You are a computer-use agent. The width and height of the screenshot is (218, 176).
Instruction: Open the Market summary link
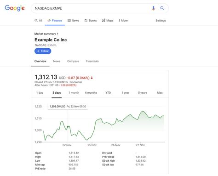[46, 34]
